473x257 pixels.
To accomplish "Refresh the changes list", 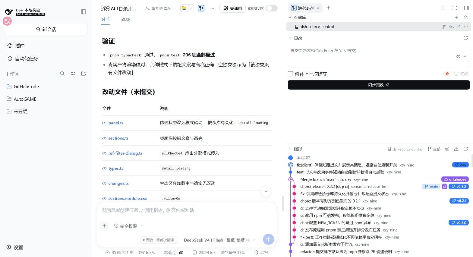I will (466, 38).
